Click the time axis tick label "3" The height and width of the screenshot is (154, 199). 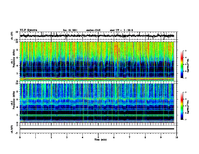point(67,137)
